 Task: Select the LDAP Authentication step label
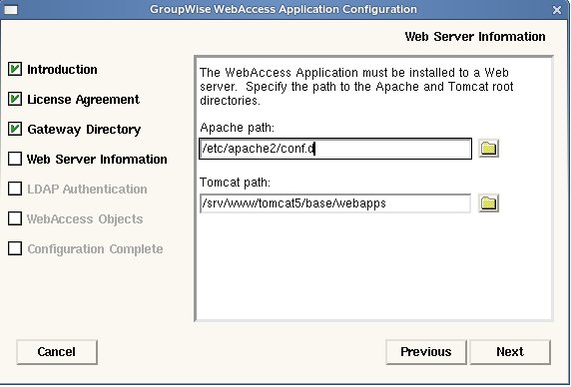[87, 189]
